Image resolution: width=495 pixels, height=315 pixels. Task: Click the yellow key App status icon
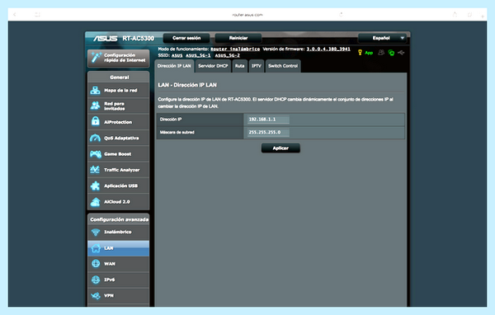tap(360, 53)
